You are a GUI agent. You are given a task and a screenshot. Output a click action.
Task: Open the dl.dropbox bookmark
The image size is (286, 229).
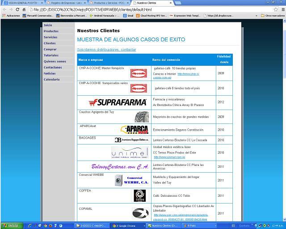[219, 16]
